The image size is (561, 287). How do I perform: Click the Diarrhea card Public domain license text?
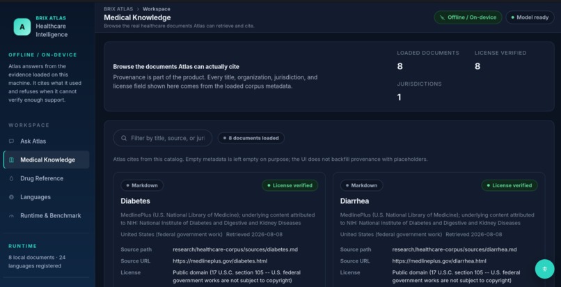click(x=456, y=277)
